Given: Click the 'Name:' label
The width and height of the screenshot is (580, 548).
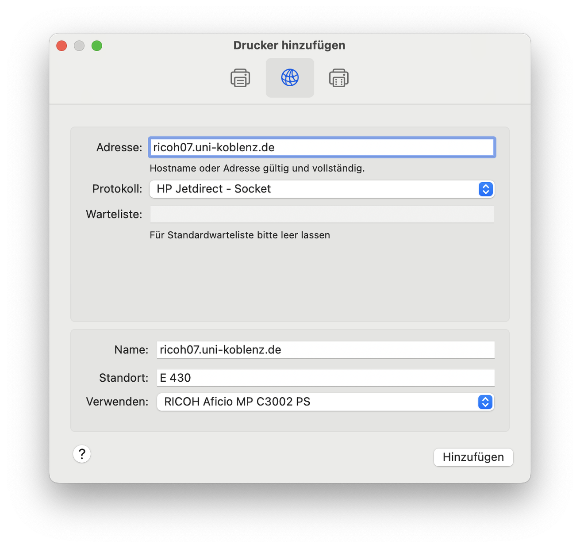Looking at the screenshot, I should (131, 349).
